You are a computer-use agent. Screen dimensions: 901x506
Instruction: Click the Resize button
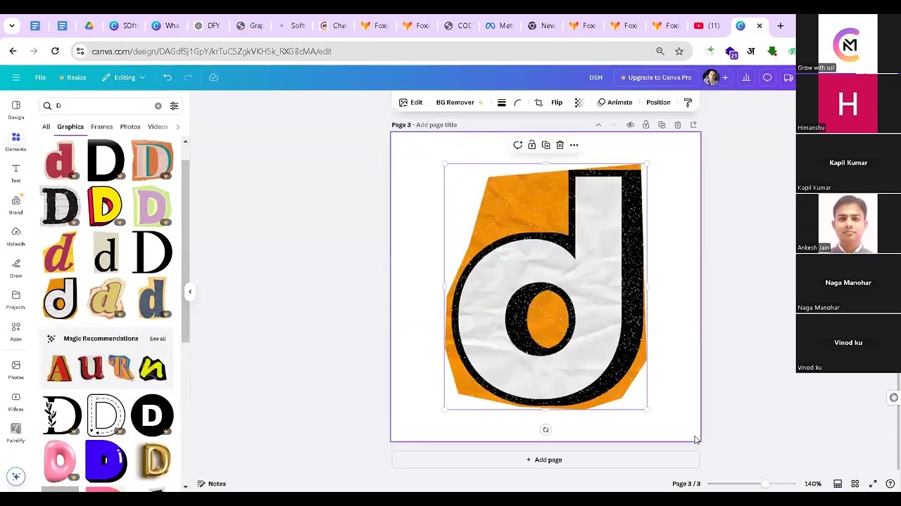click(x=73, y=77)
